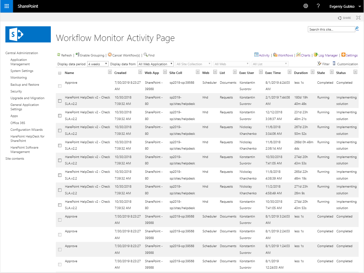Open the settings gear in top bar
This screenshot has height=273, width=364.
click(x=306, y=6)
